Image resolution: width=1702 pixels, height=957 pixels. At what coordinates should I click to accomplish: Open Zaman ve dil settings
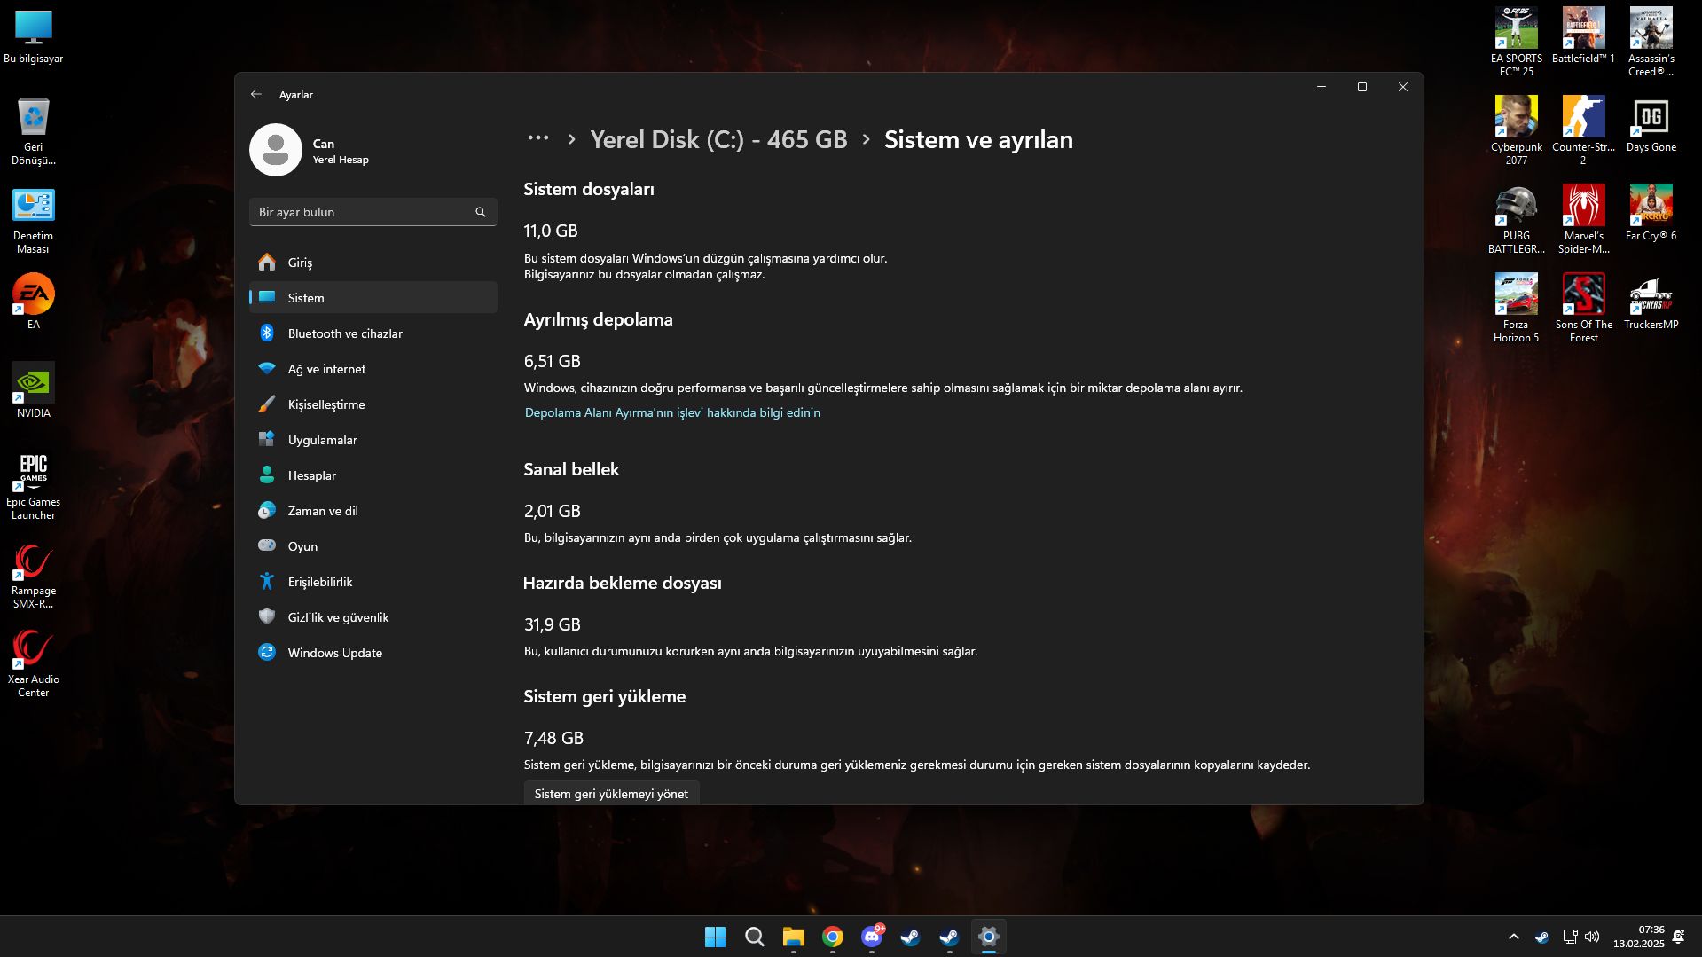pos(373,511)
